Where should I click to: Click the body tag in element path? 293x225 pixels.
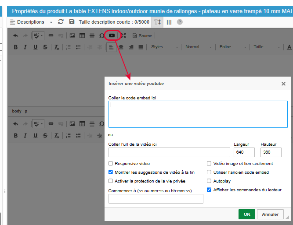click(x=17, y=111)
